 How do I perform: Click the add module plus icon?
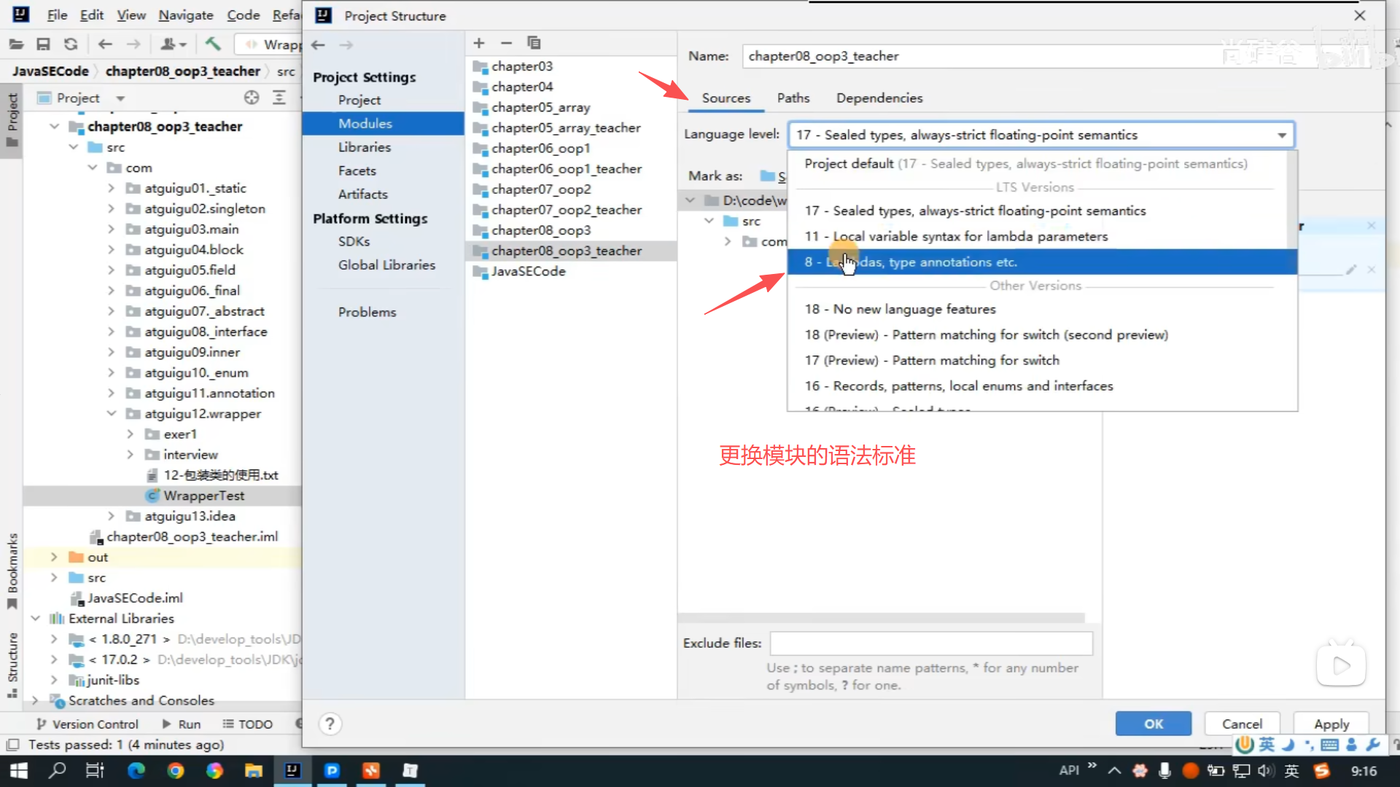(x=479, y=43)
